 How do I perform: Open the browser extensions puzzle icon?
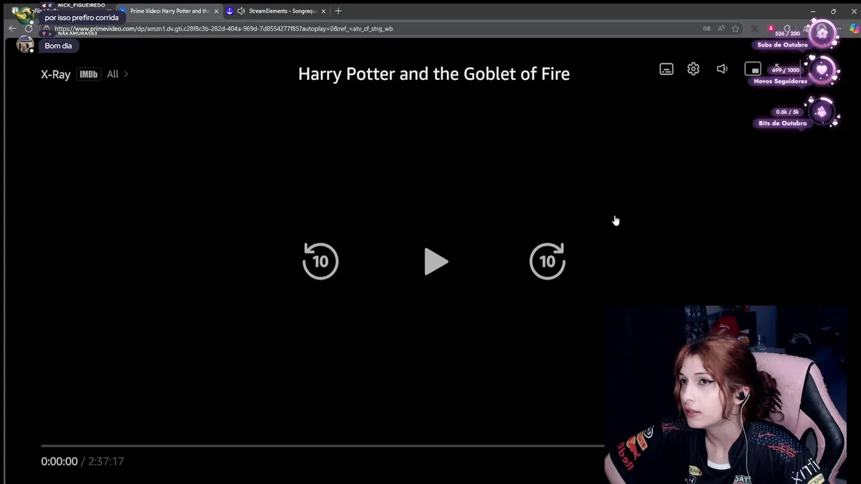[x=787, y=28]
